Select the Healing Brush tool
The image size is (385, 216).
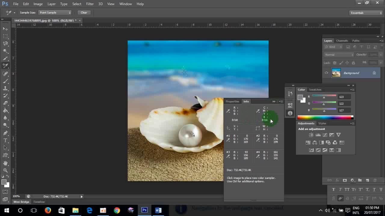5,73
